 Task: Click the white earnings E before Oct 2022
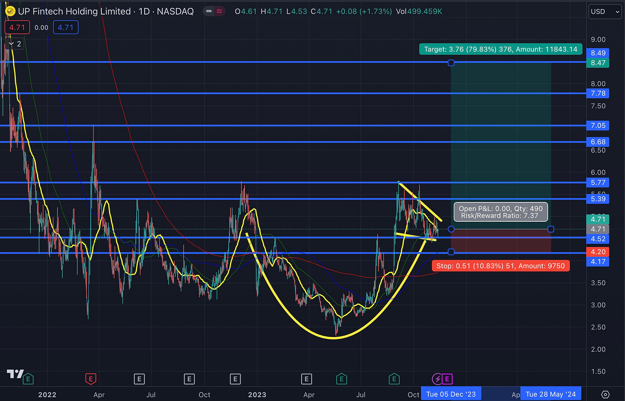pos(189,379)
